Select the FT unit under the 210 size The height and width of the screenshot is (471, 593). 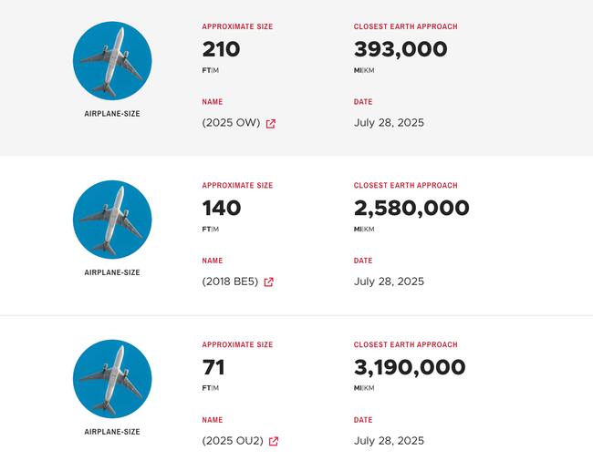pyautogui.click(x=206, y=70)
